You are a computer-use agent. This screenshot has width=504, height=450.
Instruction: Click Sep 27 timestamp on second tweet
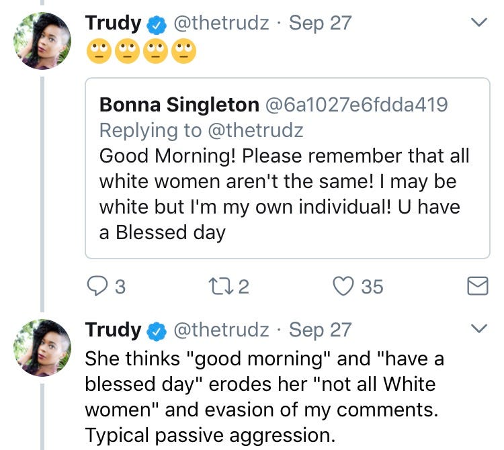click(320, 330)
